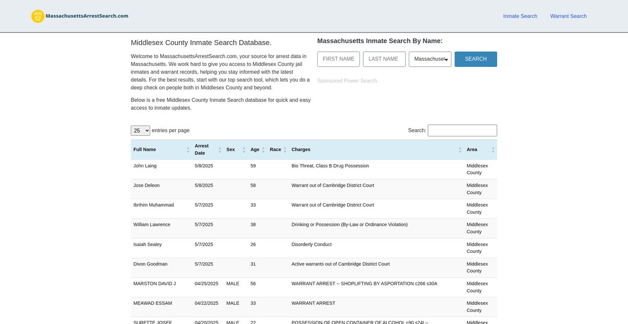
Task: Sort by Sex column arrows
Action: pos(244,150)
